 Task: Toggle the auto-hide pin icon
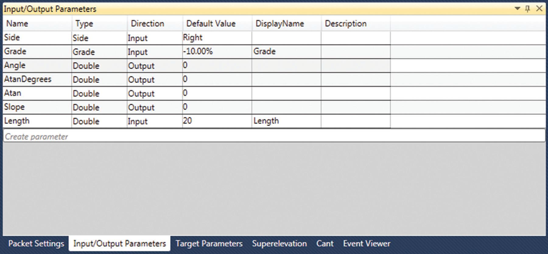click(x=528, y=9)
